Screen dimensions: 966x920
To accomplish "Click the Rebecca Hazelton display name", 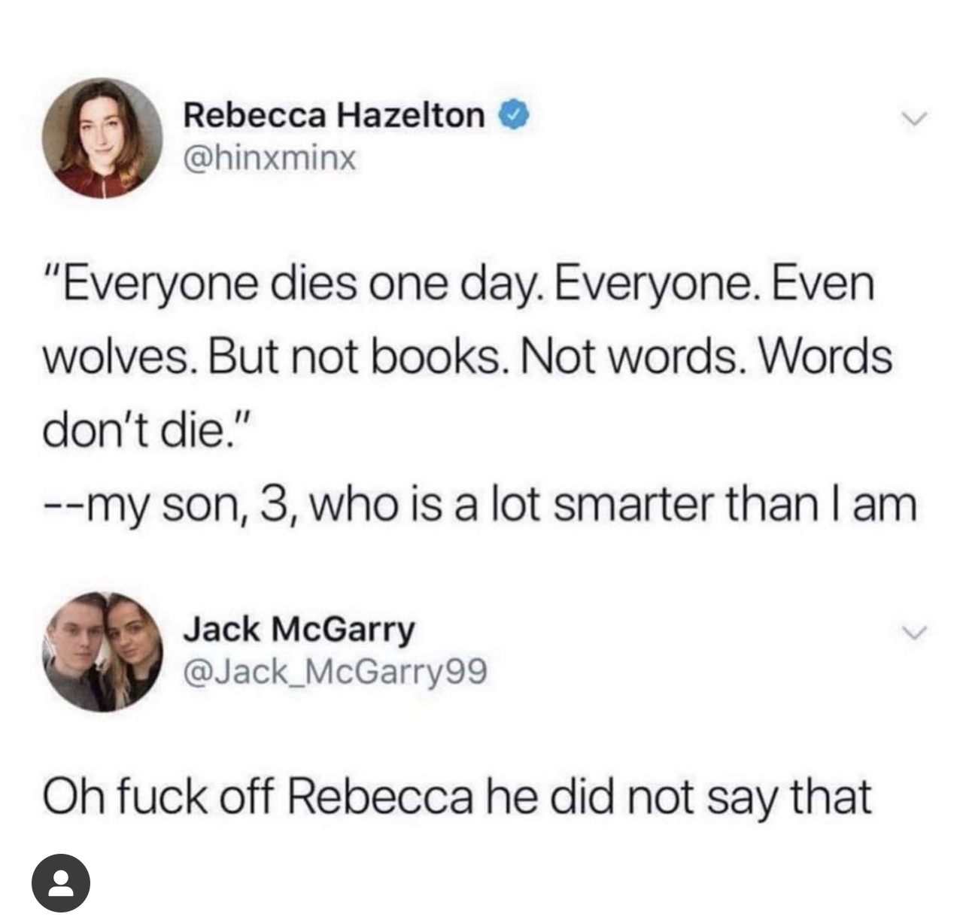I will point(335,116).
